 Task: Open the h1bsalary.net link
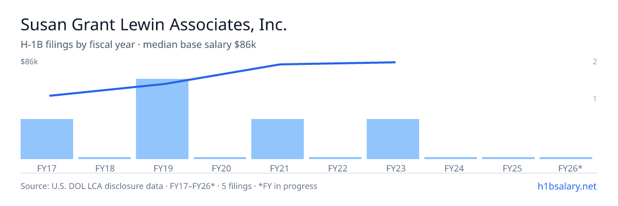(566, 186)
